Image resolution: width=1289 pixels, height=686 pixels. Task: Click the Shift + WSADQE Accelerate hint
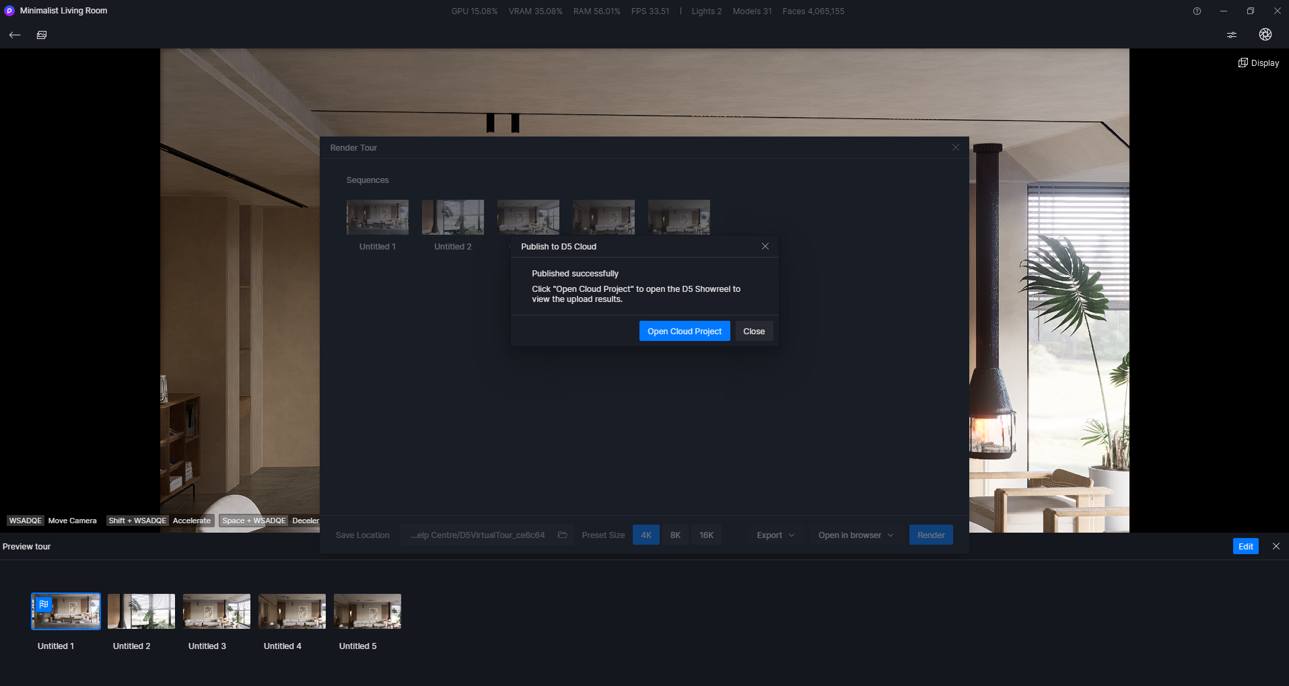(160, 521)
